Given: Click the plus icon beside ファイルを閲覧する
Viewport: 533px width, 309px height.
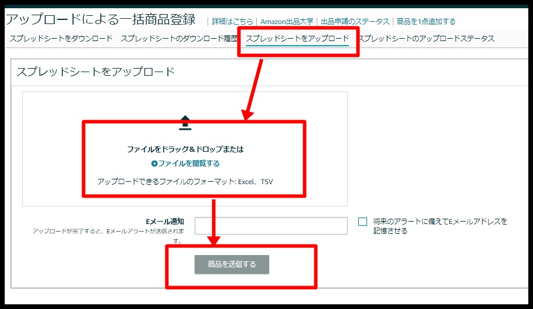Looking at the screenshot, I should point(154,164).
